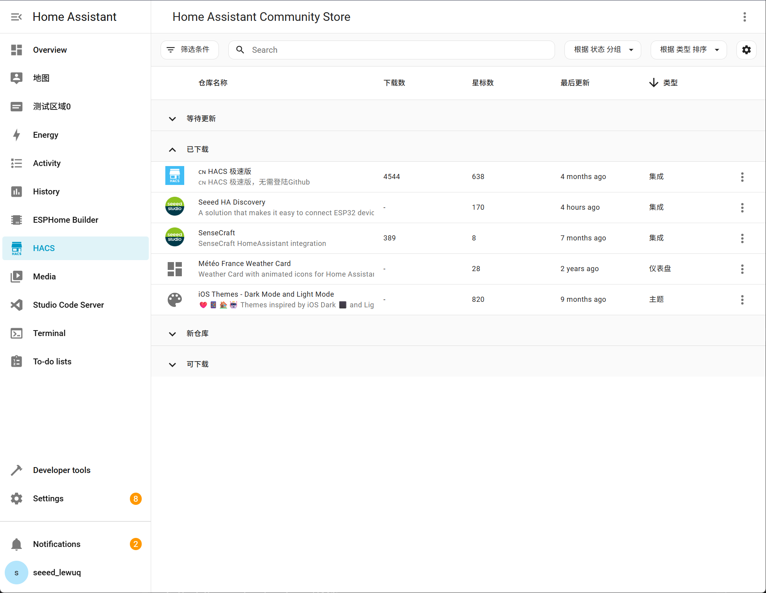Viewport: 766px width, 593px height.
Task: Open the 根据 类型 排序 dropdown
Action: tap(688, 50)
